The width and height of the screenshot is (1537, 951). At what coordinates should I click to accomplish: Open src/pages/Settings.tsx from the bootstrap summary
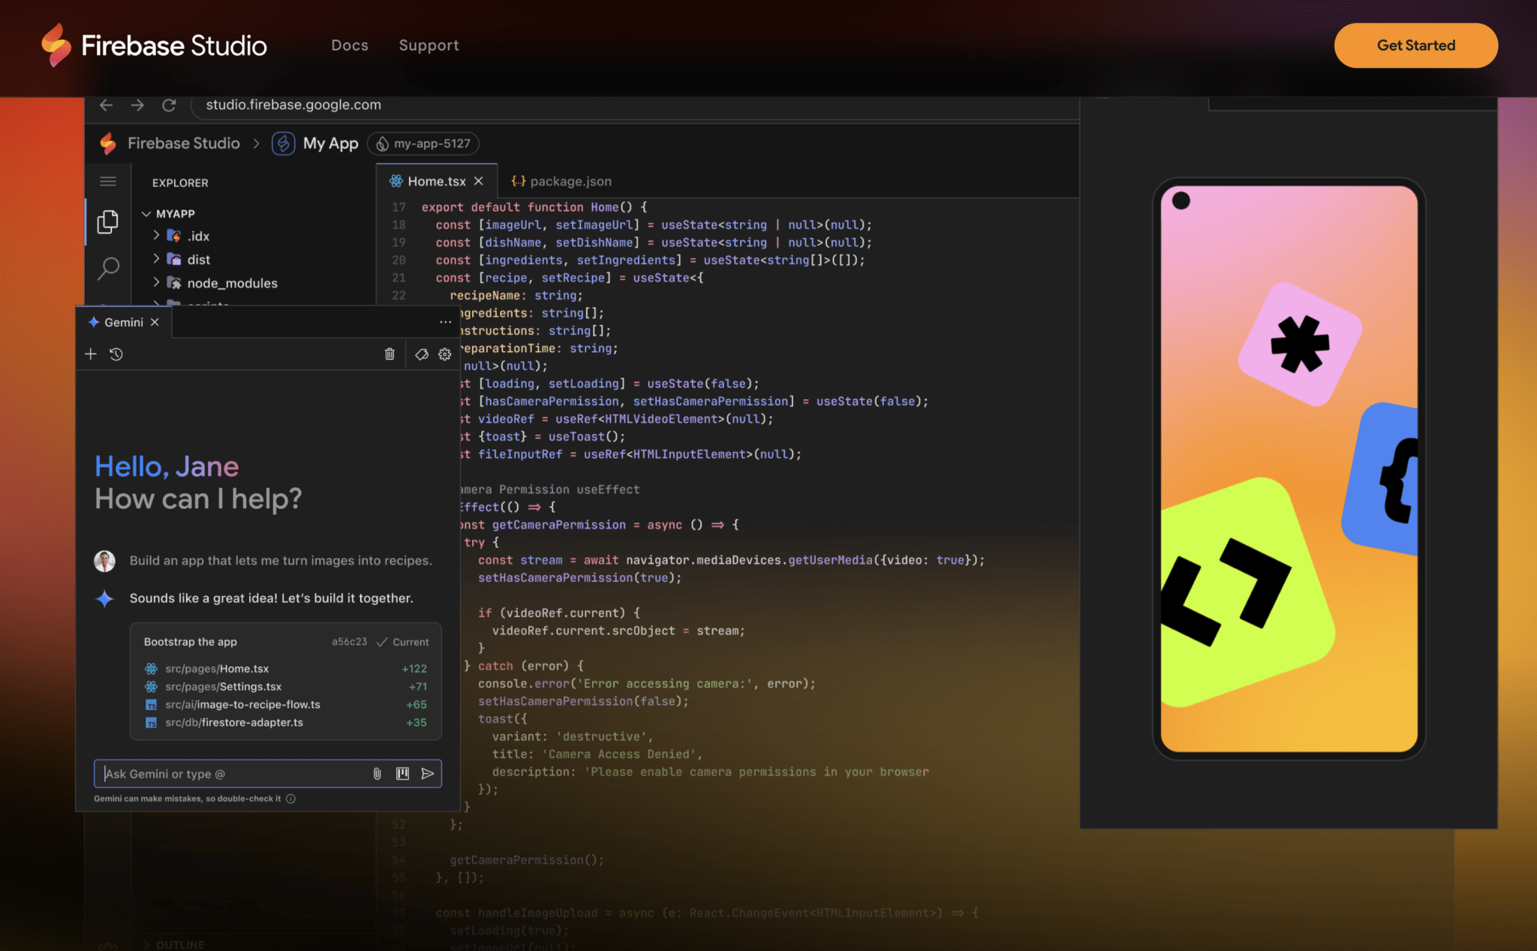tap(223, 686)
